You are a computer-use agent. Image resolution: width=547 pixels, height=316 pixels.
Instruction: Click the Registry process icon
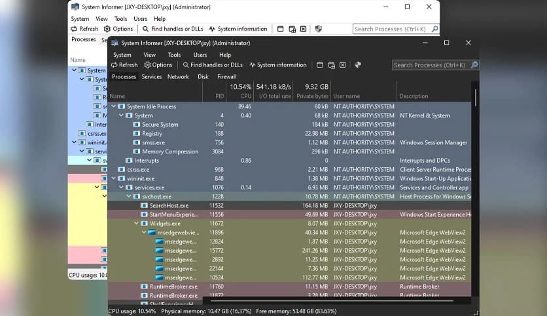pyautogui.click(x=136, y=134)
